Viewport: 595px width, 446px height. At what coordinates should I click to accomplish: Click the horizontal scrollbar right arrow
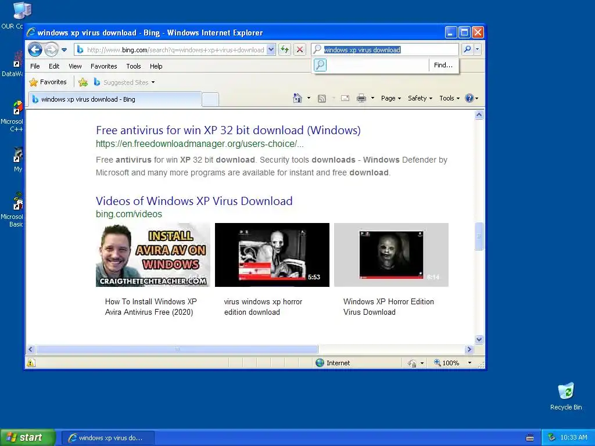(469, 349)
